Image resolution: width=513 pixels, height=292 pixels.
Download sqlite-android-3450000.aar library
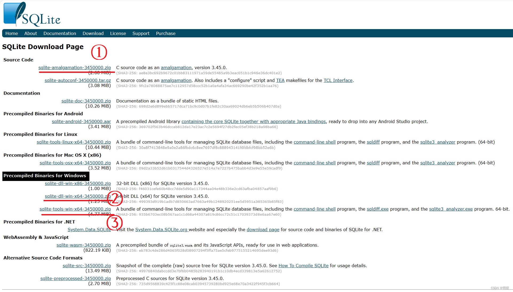click(81, 121)
